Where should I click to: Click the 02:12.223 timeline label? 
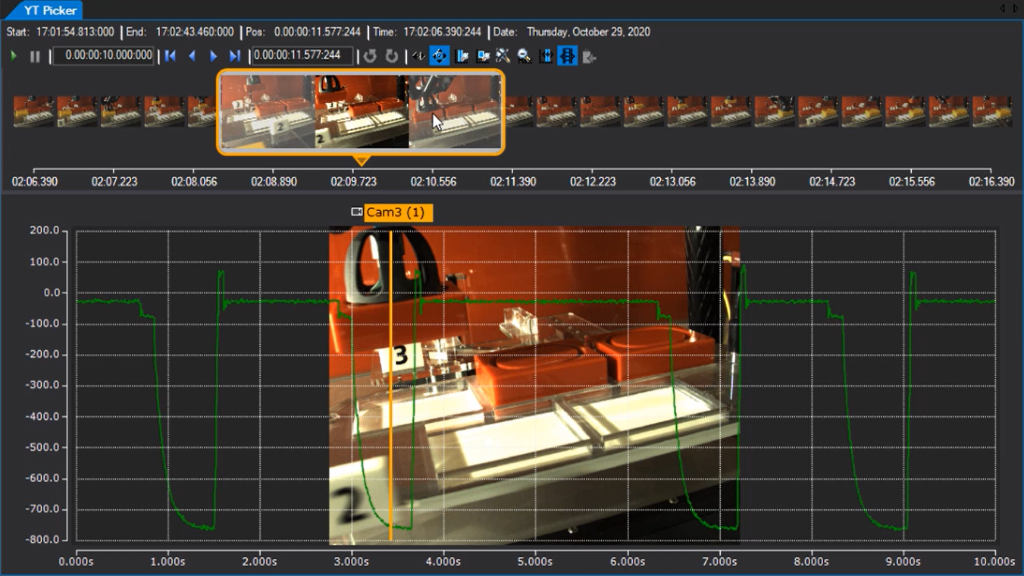593,182
